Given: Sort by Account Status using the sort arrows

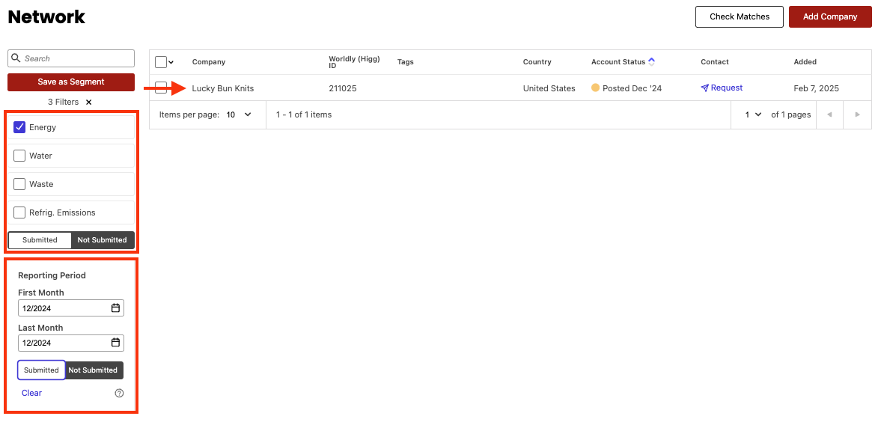Looking at the screenshot, I should tap(651, 62).
